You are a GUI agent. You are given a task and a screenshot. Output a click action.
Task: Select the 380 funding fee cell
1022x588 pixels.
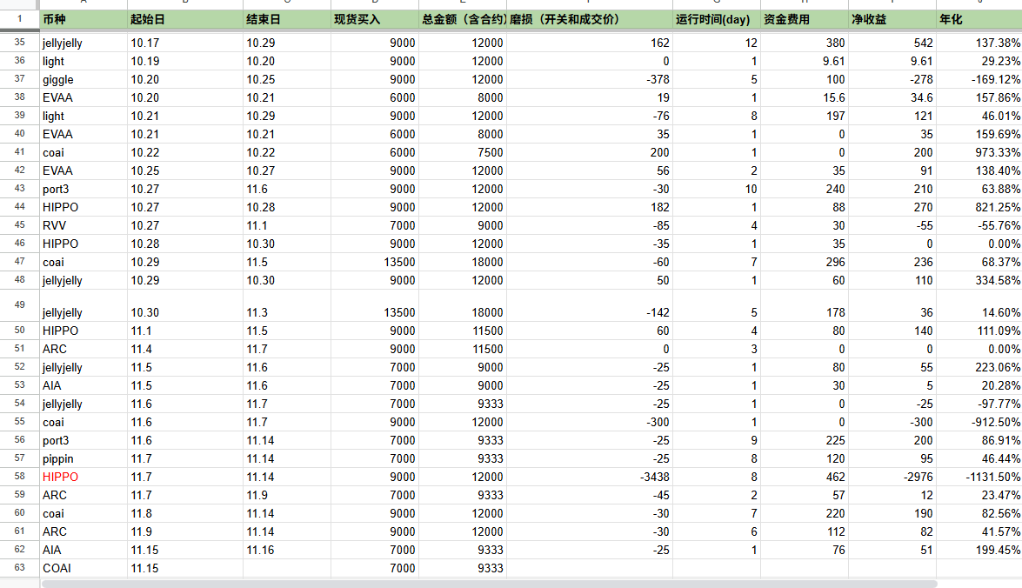point(805,43)
